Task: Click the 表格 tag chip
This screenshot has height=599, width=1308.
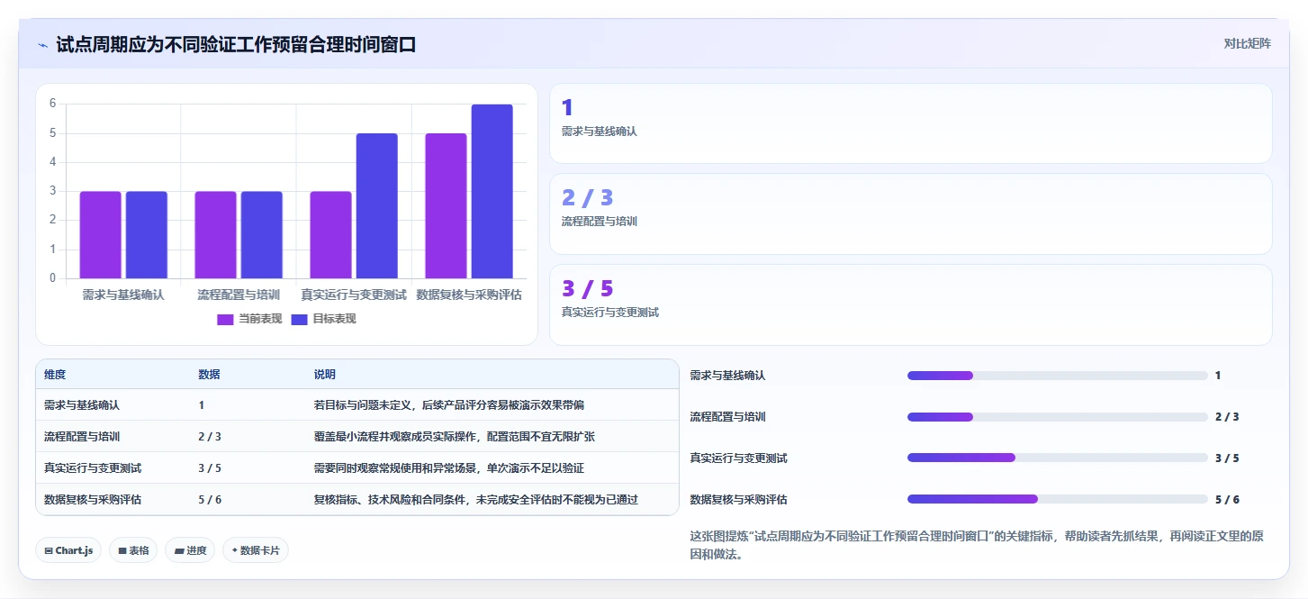Action: coord(133,550)
